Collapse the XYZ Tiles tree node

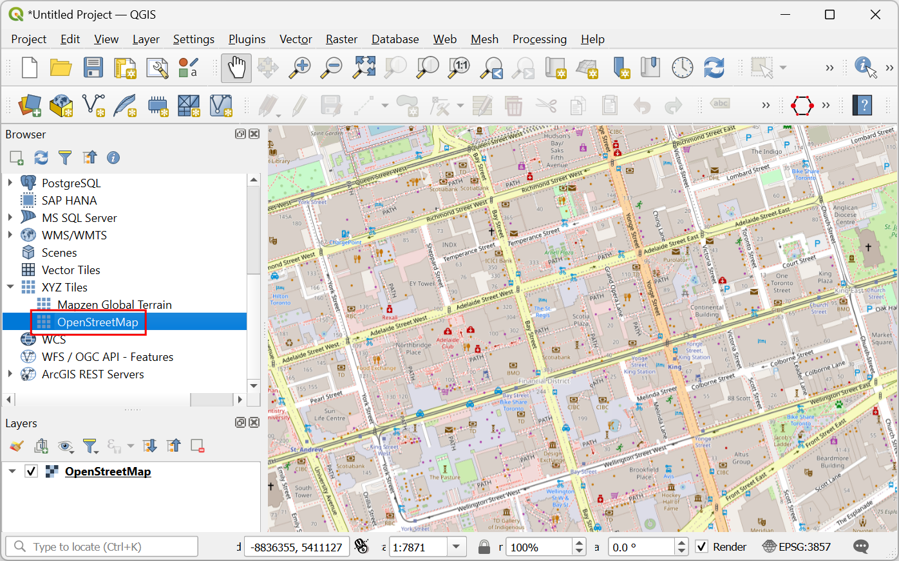pos(10,287)
